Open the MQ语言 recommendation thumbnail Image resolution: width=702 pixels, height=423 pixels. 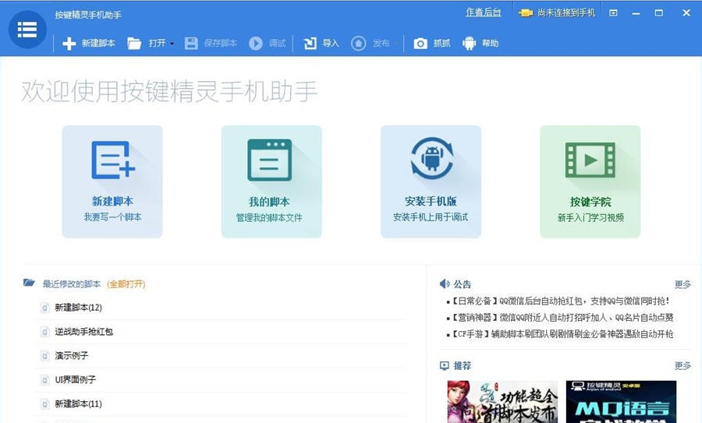pos(622,401)
